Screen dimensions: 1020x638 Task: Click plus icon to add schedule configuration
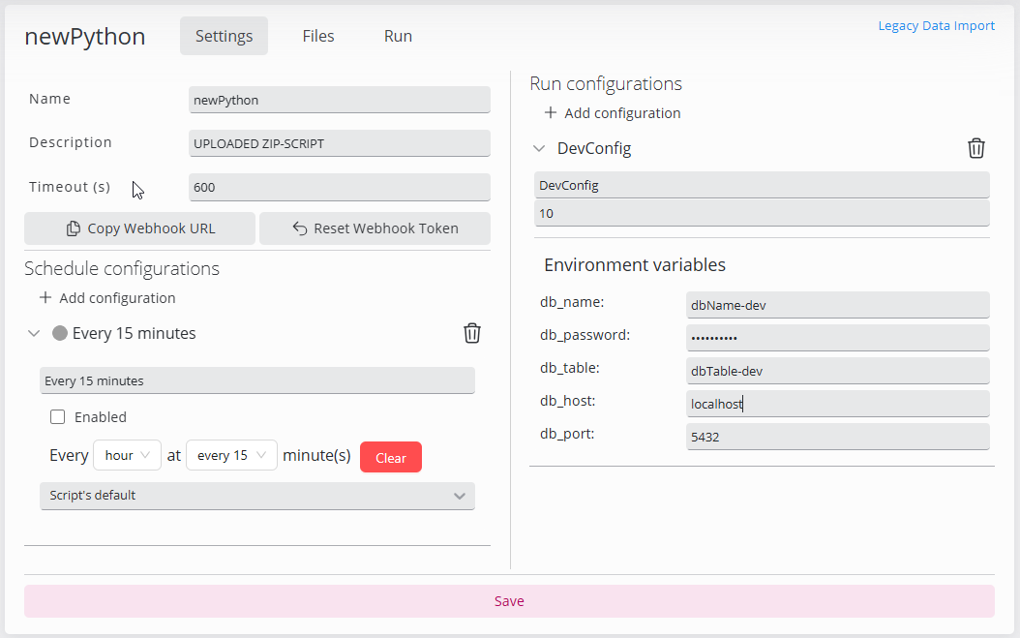point(45,298)
